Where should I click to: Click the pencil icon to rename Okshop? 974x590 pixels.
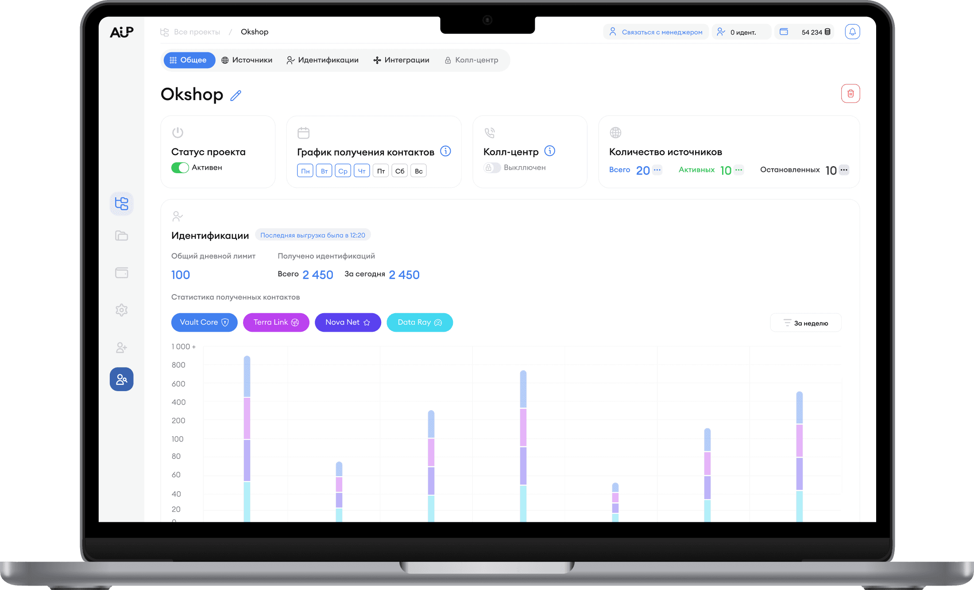[x=236, y=95]
